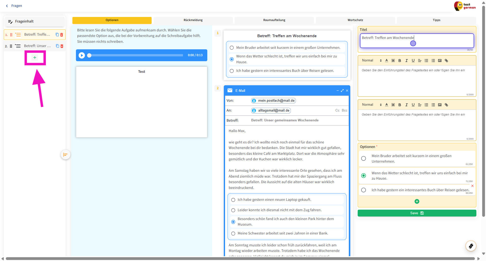
Task: Insert an image in the second editor toolbar
Action: tap(440, 105)
